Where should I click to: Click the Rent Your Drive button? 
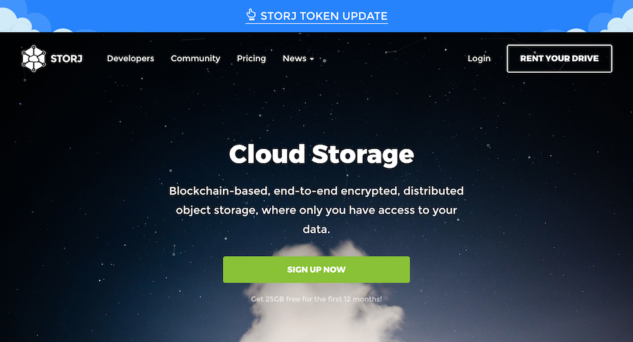(560, 58)
